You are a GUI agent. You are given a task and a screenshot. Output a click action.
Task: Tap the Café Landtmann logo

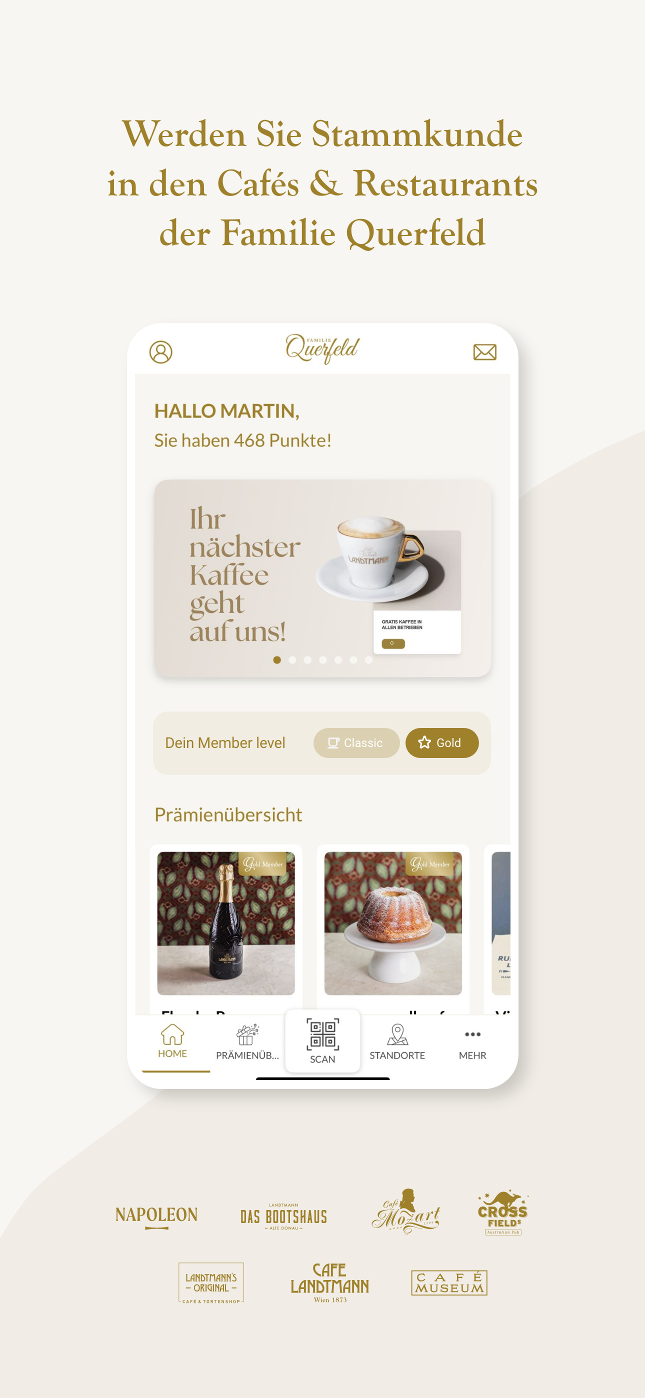(329, 1283)
